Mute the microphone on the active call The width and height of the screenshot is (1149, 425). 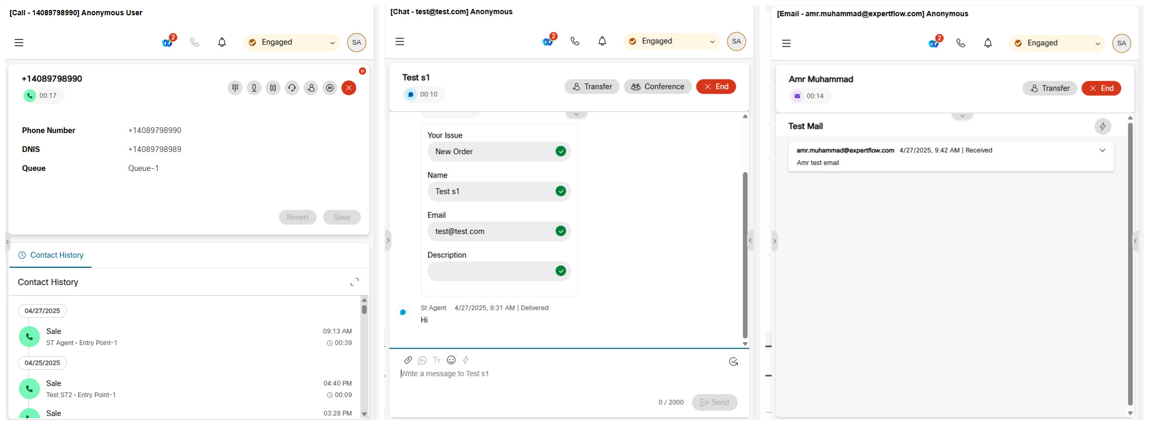click(x=254, y=88)
